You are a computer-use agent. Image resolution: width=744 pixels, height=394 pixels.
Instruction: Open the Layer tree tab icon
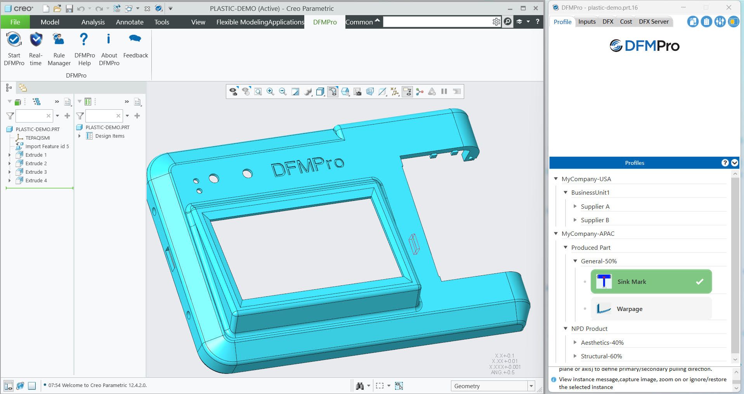pyautogui.click(x=23, y=88)
